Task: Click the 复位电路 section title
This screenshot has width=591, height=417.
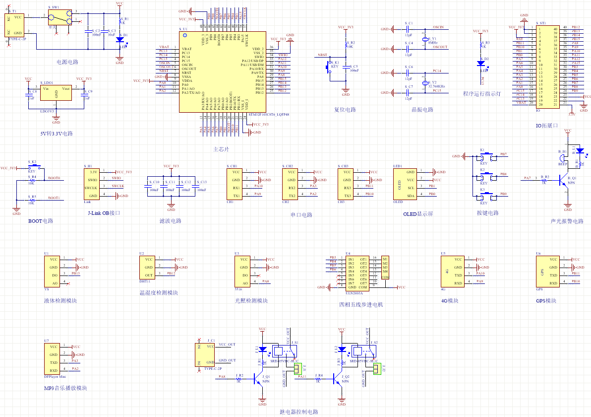Action: pos(345,109)
